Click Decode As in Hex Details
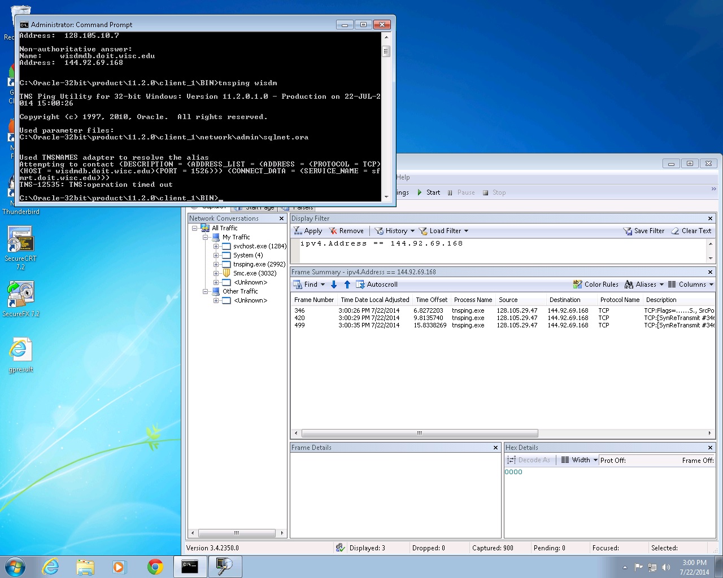This screenshot has width=723, height=578. click(529, 460)
